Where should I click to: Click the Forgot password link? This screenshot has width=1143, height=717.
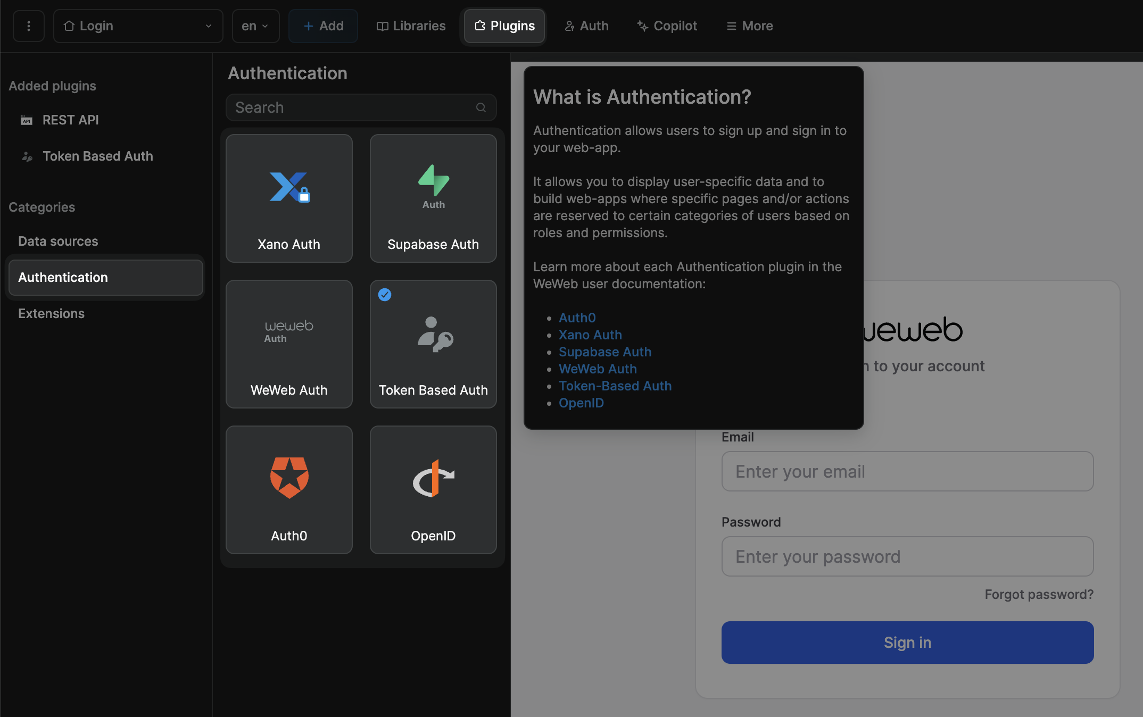1038,594
